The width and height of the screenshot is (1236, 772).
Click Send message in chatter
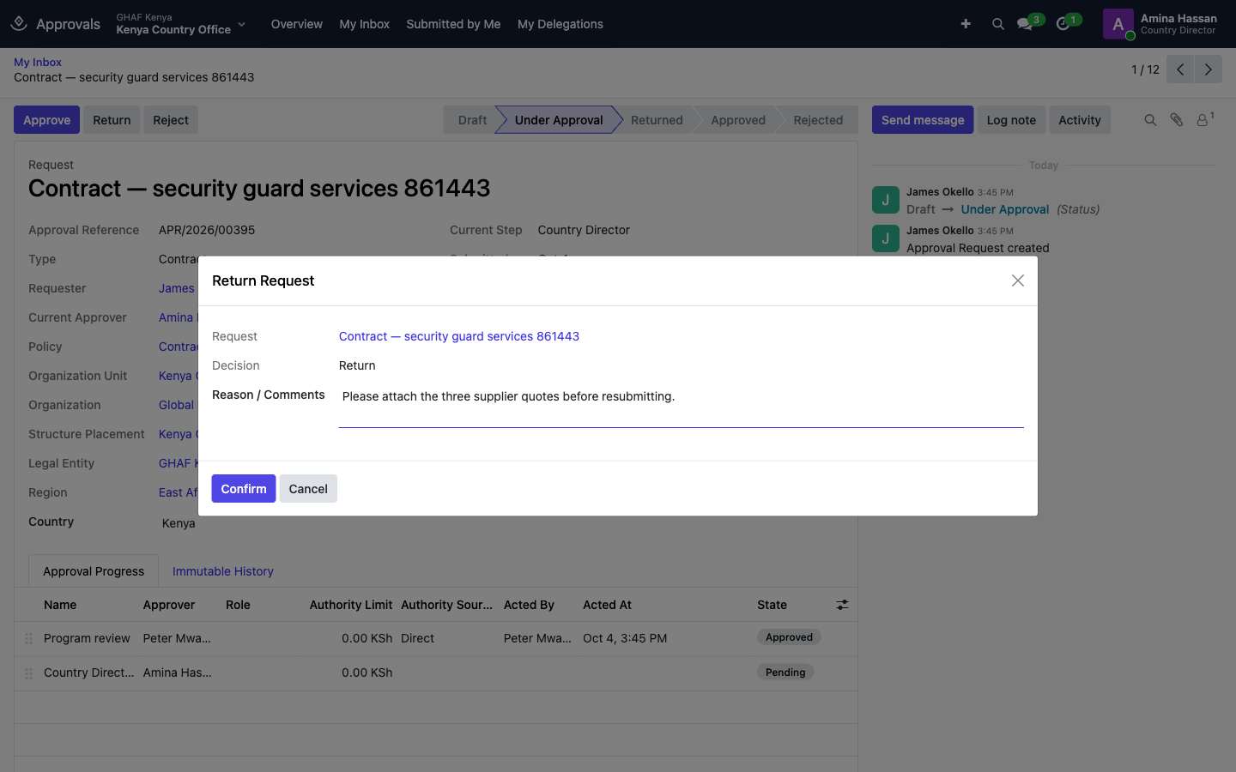(x=923, y=120)
